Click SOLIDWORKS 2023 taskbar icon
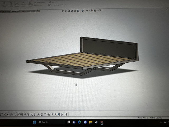 [102, 122]
